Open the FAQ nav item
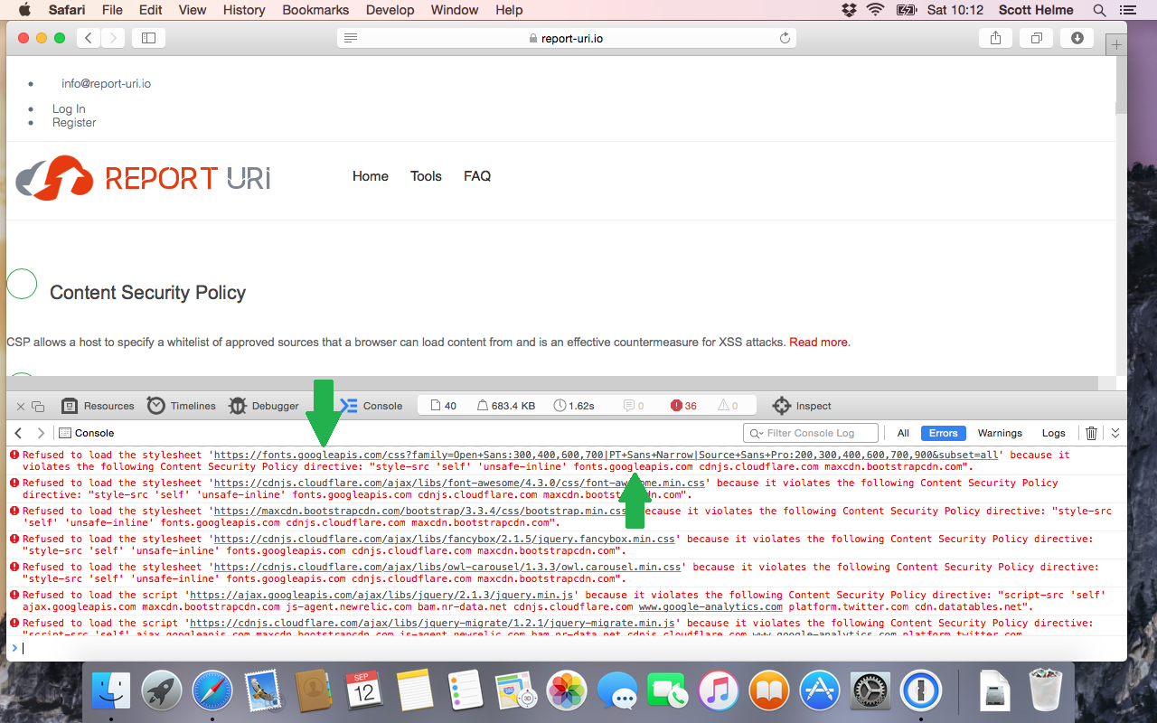1157x723 pixels. click(477, 176)
